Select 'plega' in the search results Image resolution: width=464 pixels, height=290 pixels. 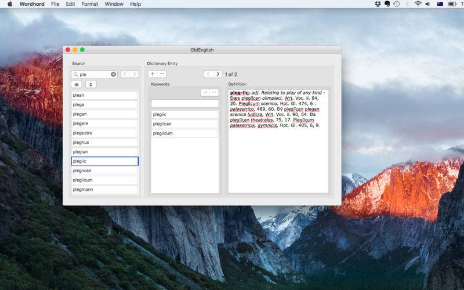pos(105,105)
